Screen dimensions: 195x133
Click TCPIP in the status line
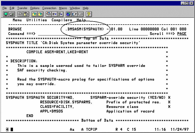[x=92, y=129]
